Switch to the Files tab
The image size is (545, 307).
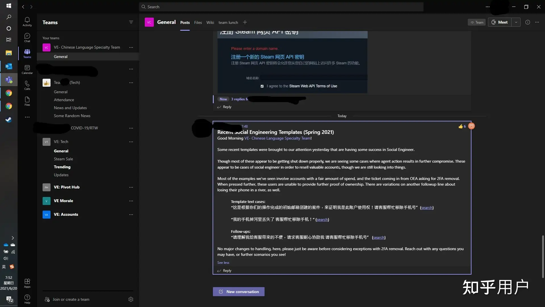(198, 22)
